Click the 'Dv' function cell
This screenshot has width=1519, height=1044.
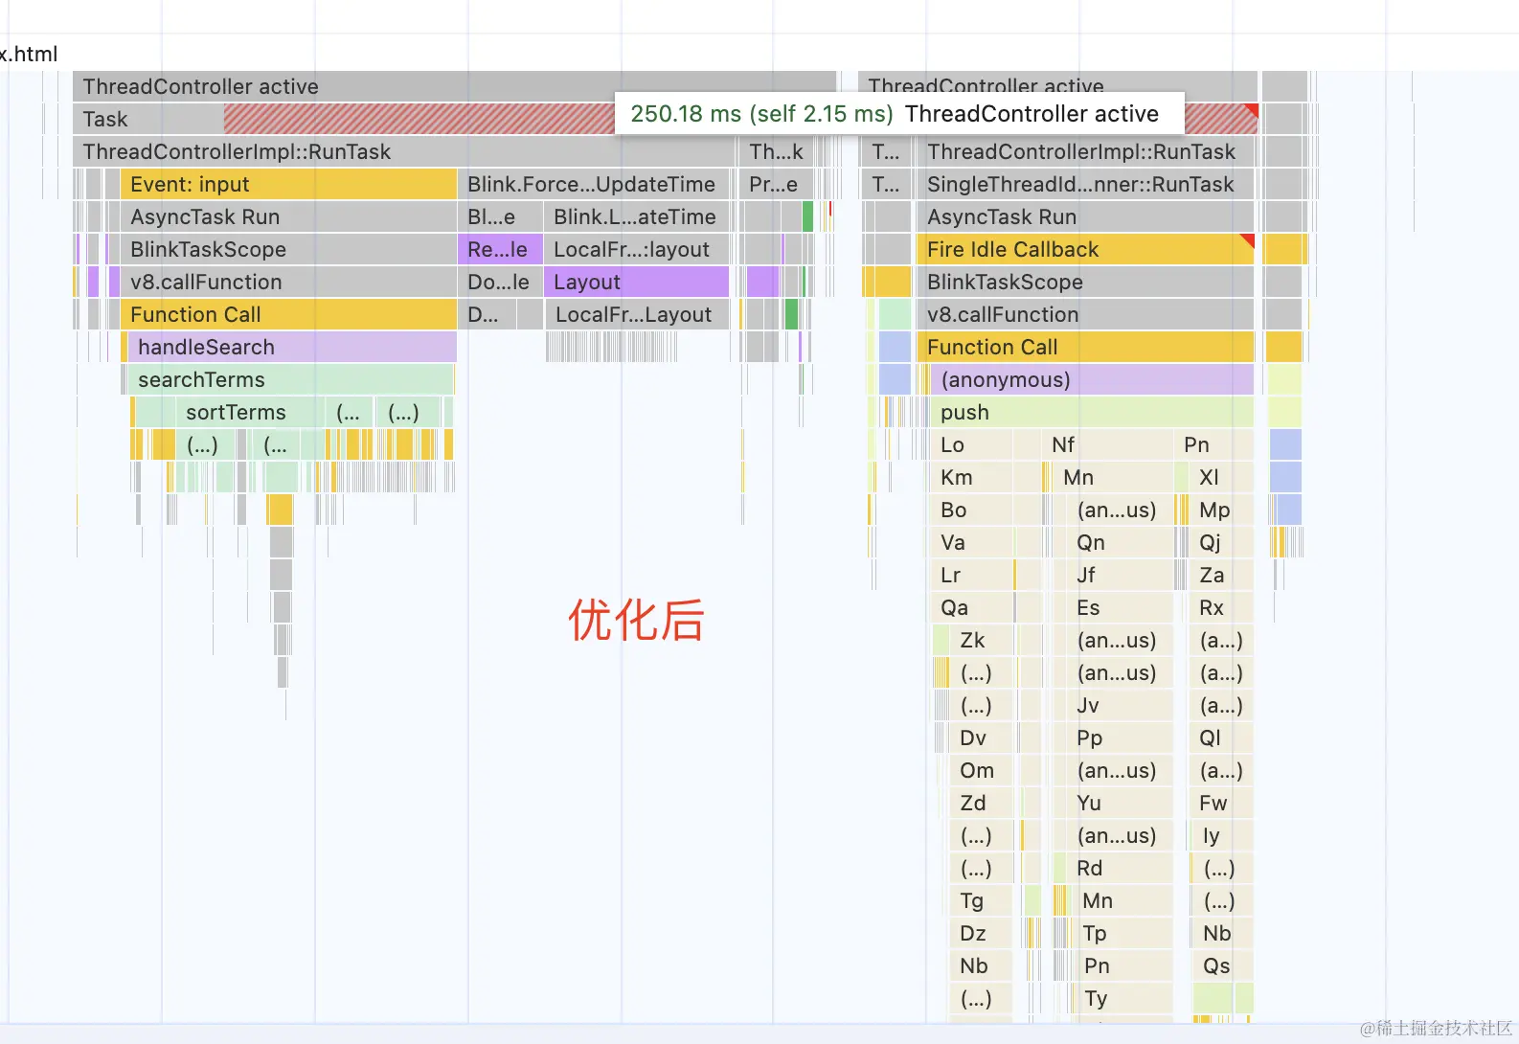pyautogui.click(x=981, y=738)
